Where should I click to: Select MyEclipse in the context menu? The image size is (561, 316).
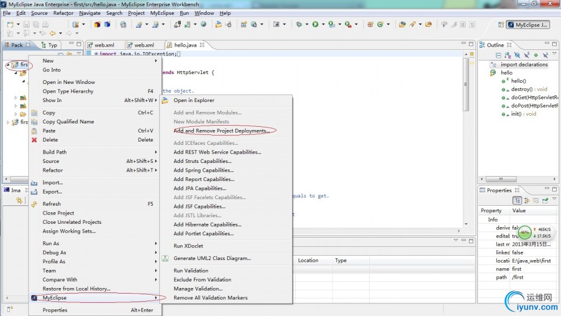point(94,298)
